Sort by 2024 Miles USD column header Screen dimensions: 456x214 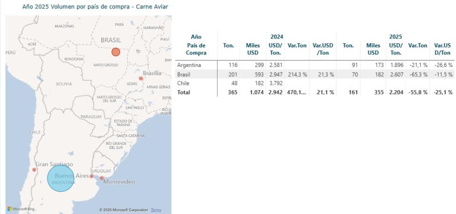[x=253, y=49]
